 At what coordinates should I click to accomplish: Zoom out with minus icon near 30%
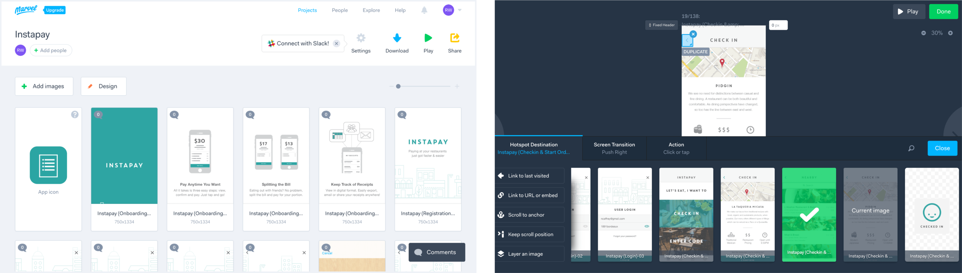point(923,33)
